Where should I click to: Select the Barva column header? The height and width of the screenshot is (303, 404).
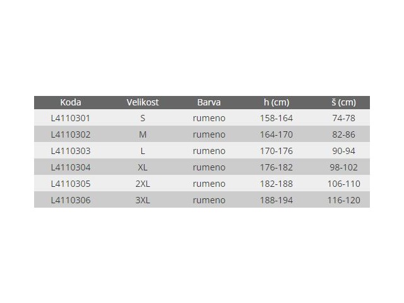pos(208,102)
